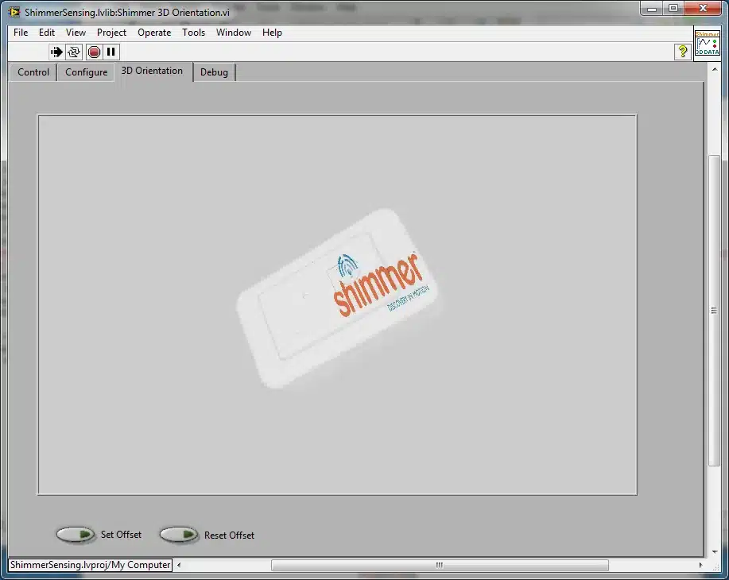Click the Run arrow toolbar icon
Viewport: 729px width, 580px height.
coord(56,52)
